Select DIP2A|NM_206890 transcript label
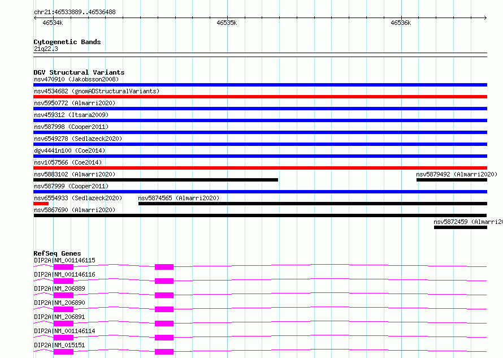Viewport: 503px width, 358px height. tap(59, 303)
